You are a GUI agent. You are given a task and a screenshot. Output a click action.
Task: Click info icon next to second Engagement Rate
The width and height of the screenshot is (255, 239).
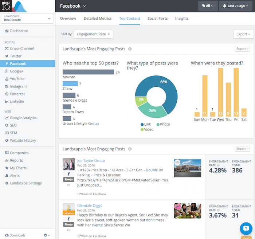coord(218,210)
